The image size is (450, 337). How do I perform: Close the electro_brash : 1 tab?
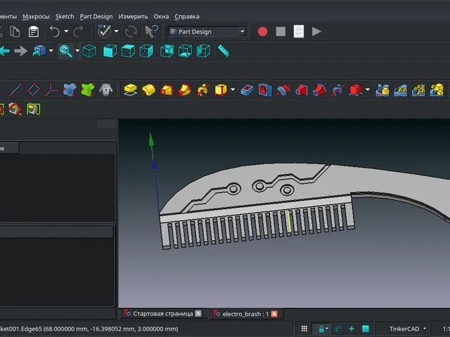(274, 314)
